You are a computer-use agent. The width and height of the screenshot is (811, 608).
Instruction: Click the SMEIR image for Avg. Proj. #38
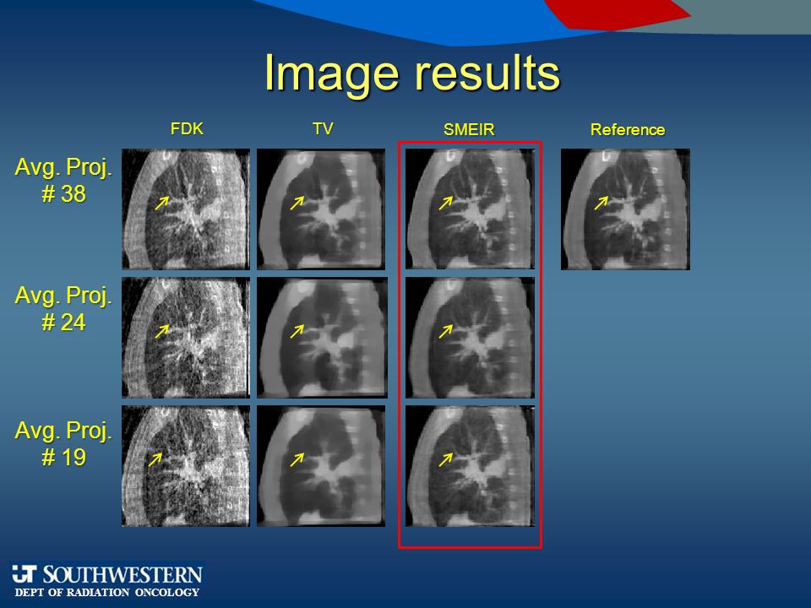pos(470,209)
